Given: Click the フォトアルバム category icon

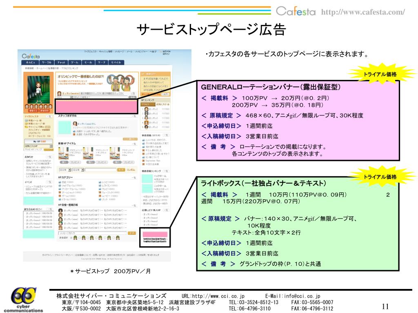Looking at the screenshot, I should tap(60, 185).
